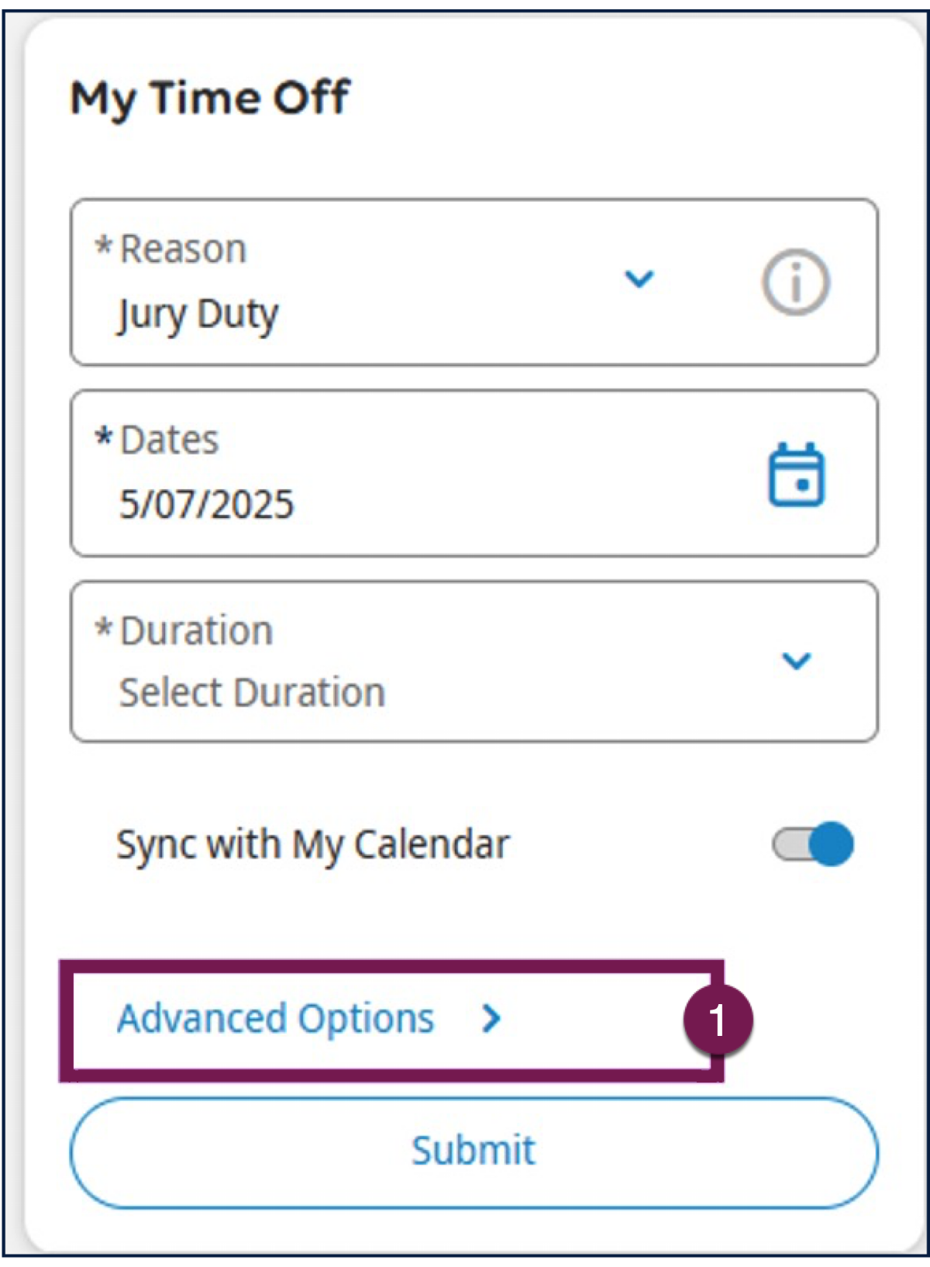Click the Reason field's down chevron

pos(639,278)
